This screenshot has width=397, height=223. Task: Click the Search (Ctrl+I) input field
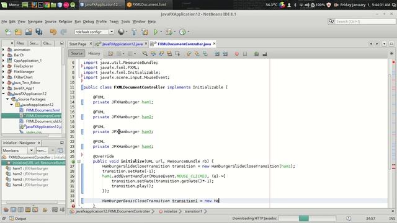(365, 22)
